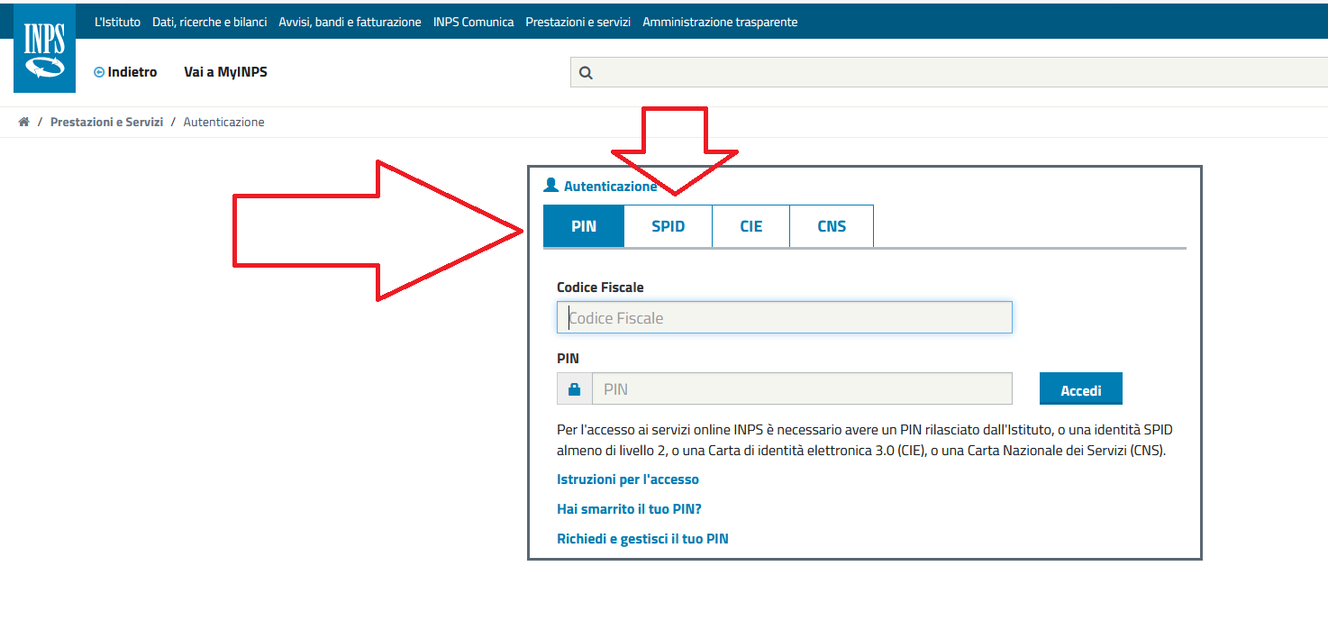
Task: Click the PIN label above the field
Action: pyautogui.click(x=568, y=359)
